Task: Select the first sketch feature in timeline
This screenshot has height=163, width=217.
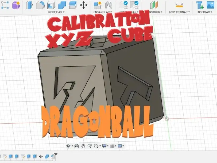Action: coord(5,157)
